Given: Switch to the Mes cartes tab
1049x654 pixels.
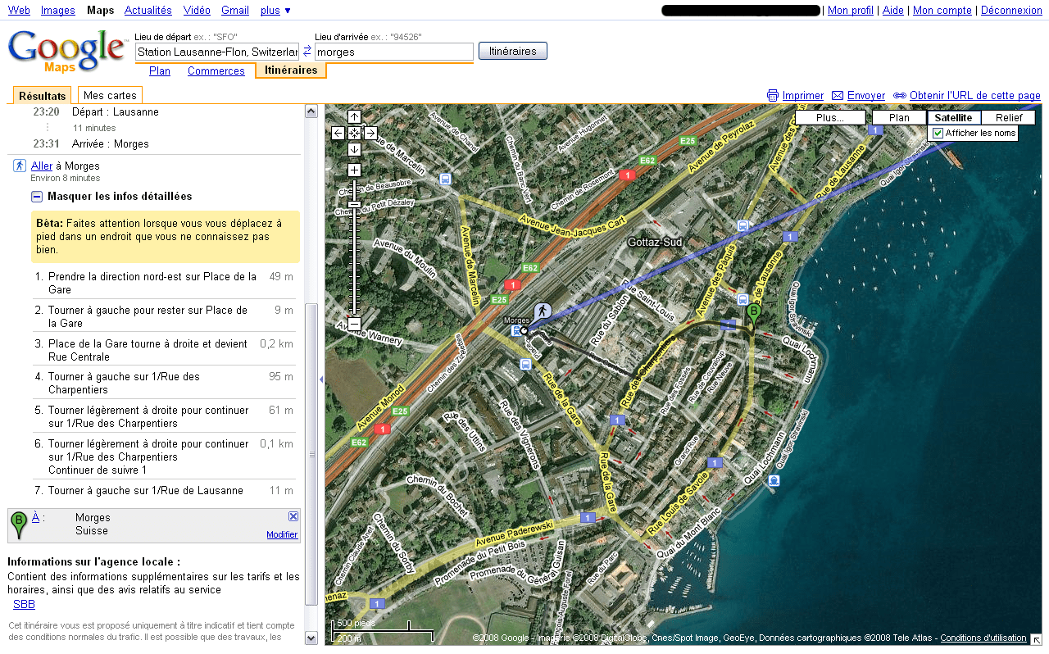Looking at the screenshot, I should [x=109, y=95].
